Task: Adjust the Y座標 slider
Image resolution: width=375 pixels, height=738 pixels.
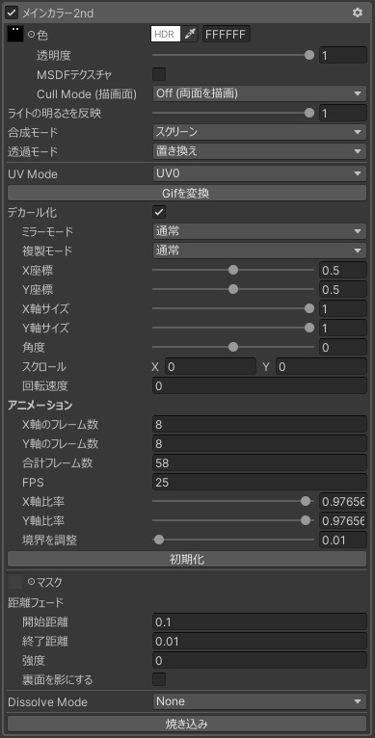Action: point(233,289)
